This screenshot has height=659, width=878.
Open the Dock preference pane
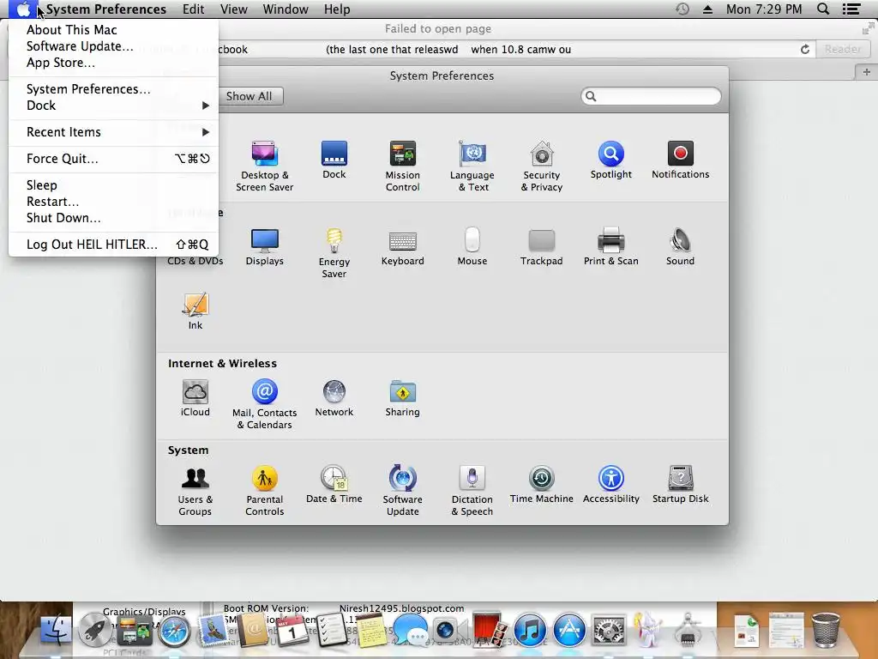(334, 160)
